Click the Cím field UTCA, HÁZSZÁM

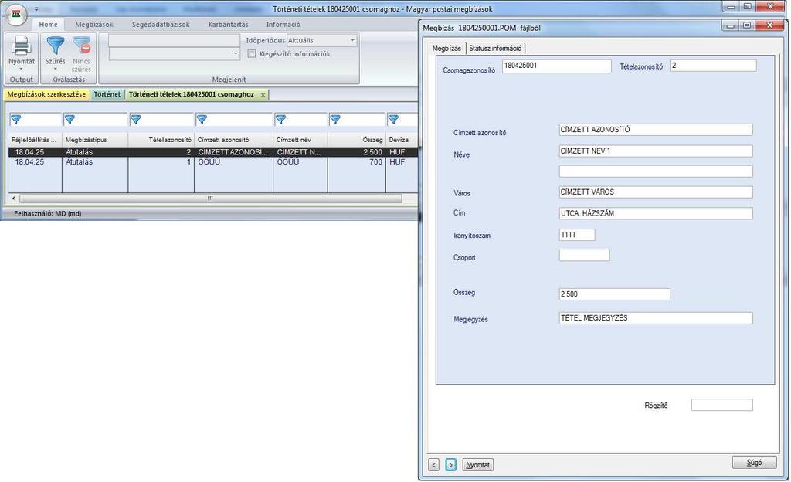656,213
